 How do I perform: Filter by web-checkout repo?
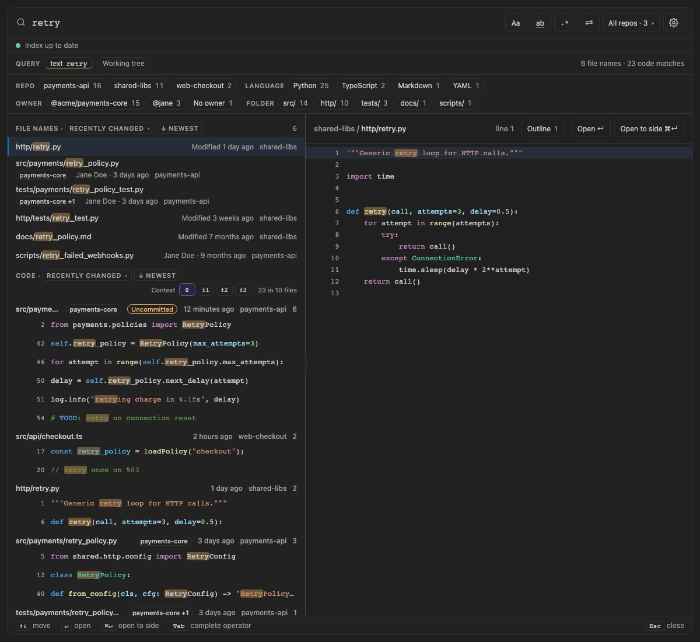pos(204,86)
